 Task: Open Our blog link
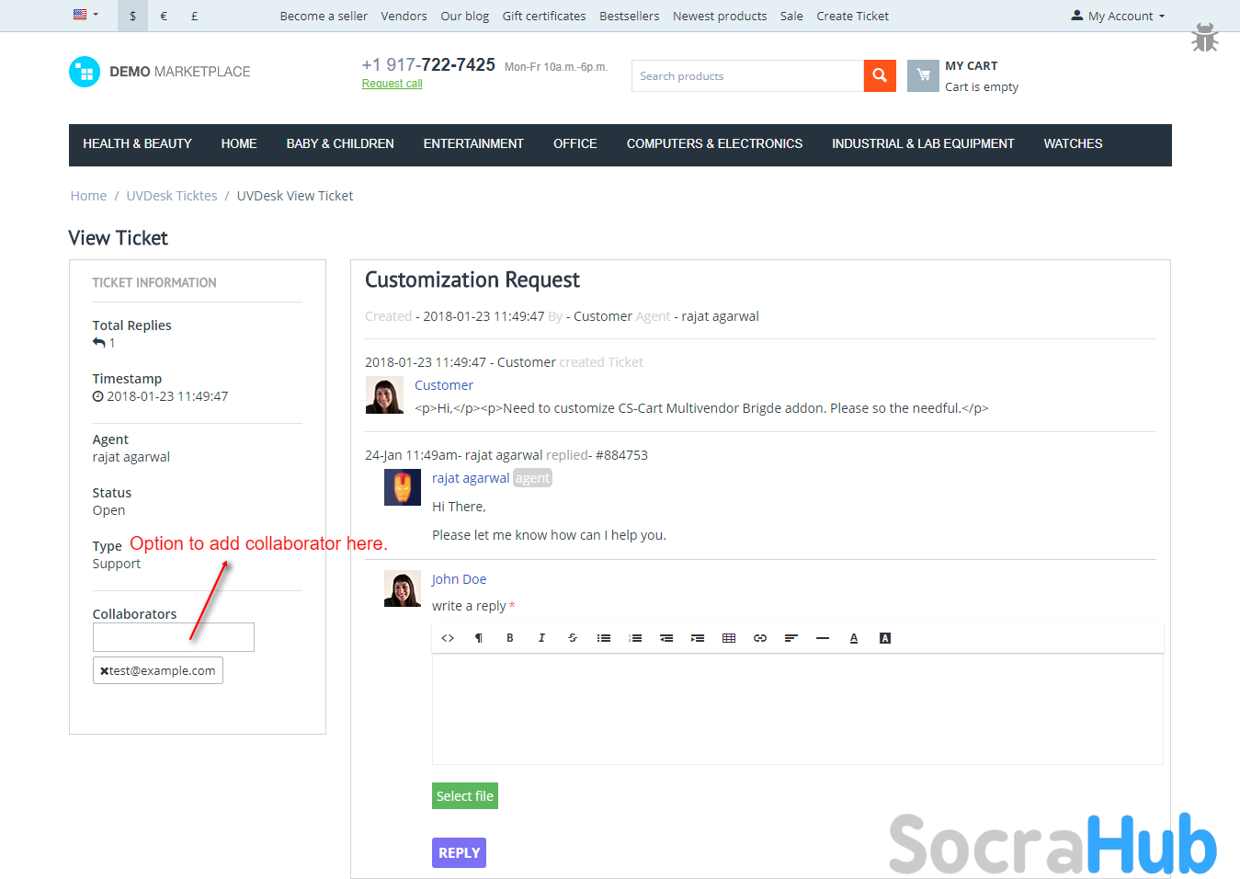[465, 16]
